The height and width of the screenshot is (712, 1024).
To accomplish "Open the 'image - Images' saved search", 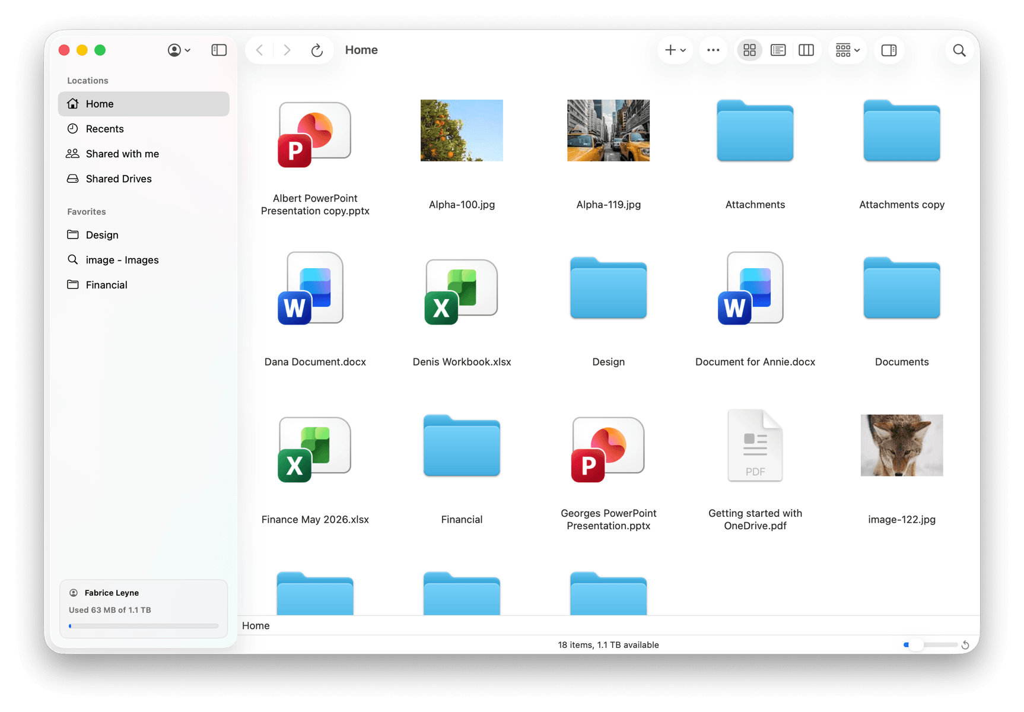I will tap(144, 260).
